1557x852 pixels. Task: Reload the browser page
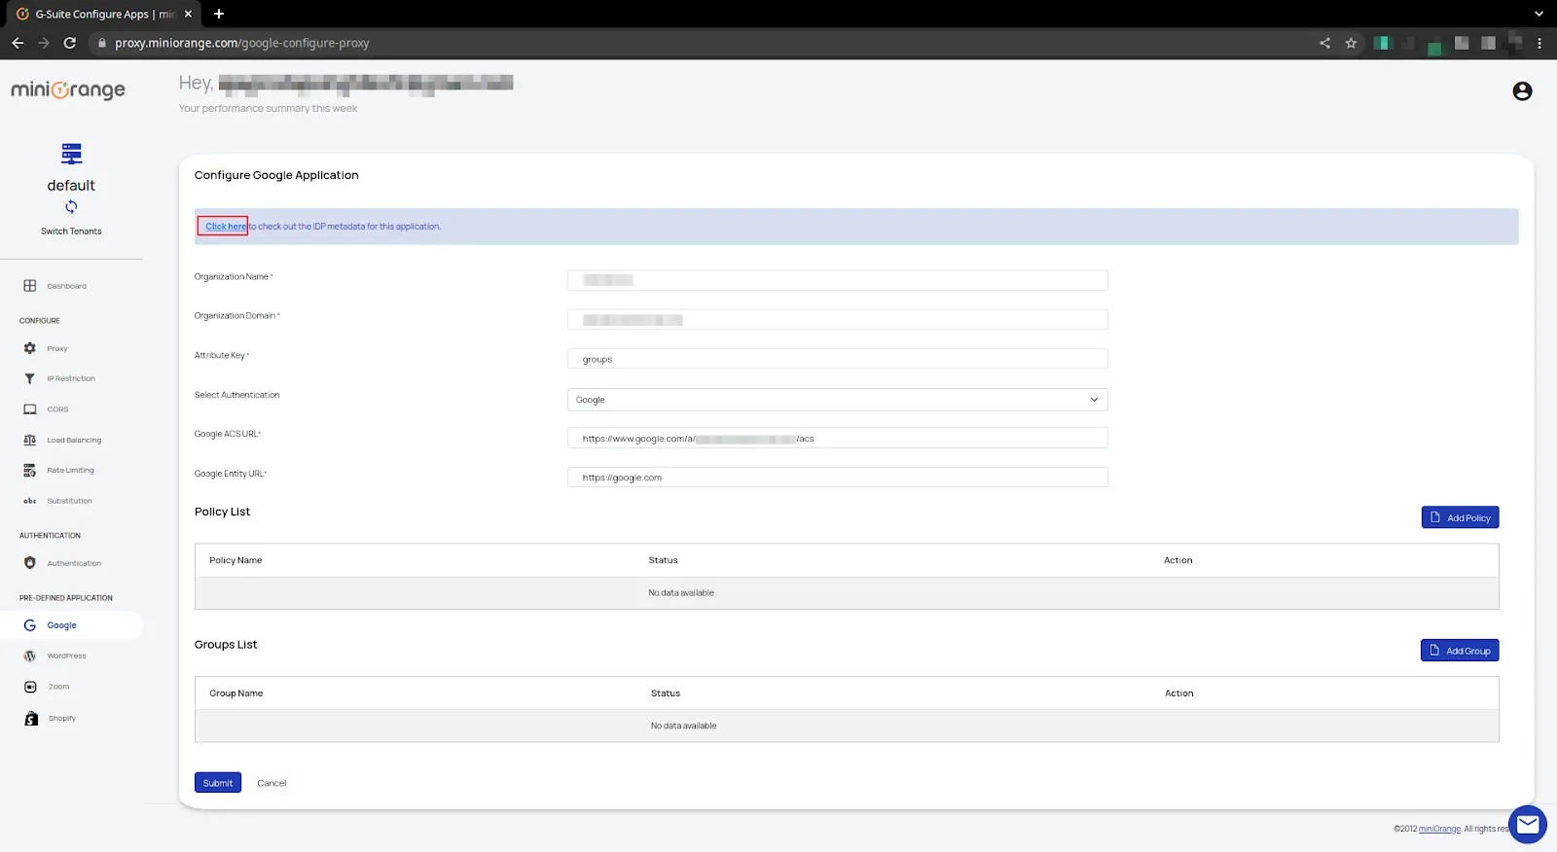pos(70,43)
